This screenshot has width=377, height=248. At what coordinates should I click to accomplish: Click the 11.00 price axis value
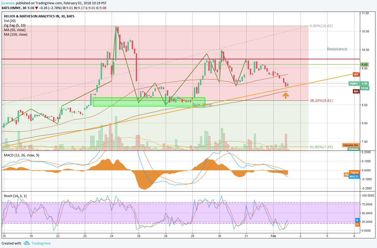coord(365,13)
